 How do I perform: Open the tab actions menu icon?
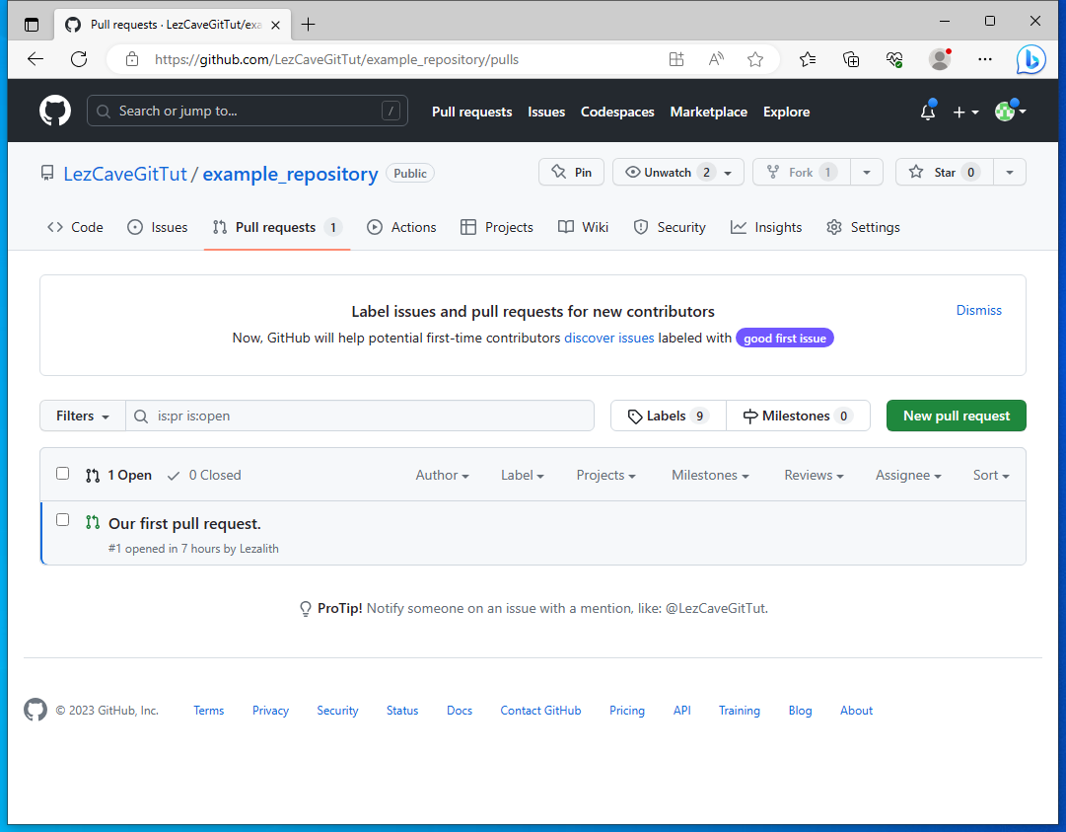point(32,25)
